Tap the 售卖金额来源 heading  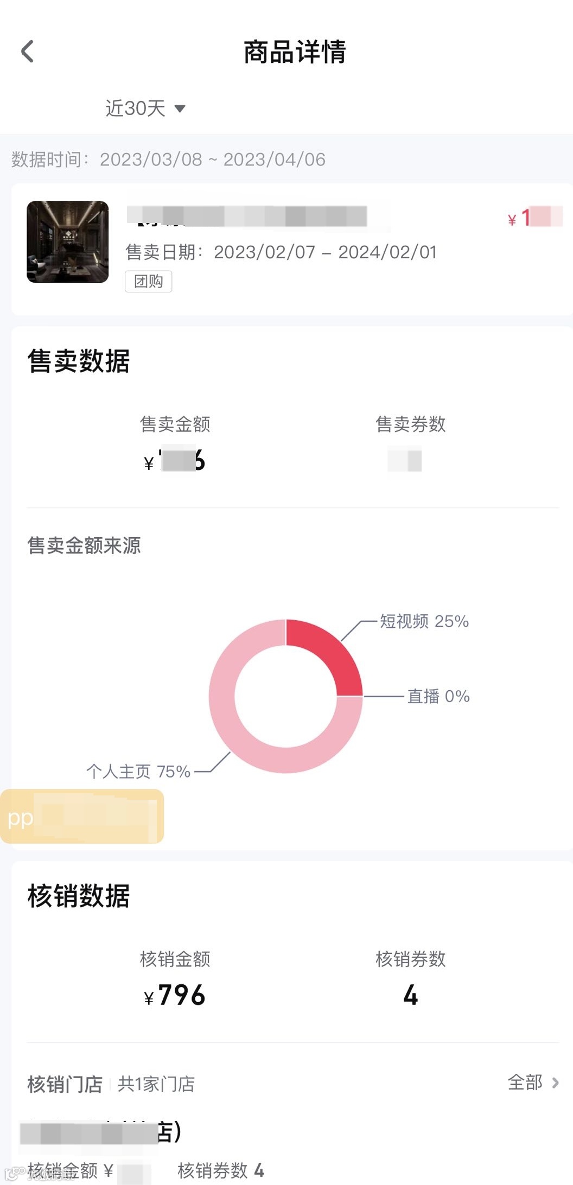[x=84, y=546]
